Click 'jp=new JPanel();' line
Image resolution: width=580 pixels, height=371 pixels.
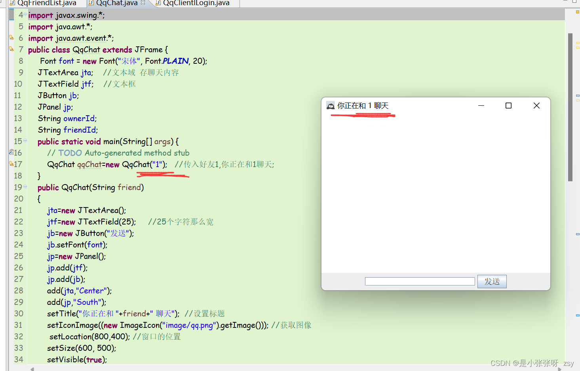pos(76,256)
